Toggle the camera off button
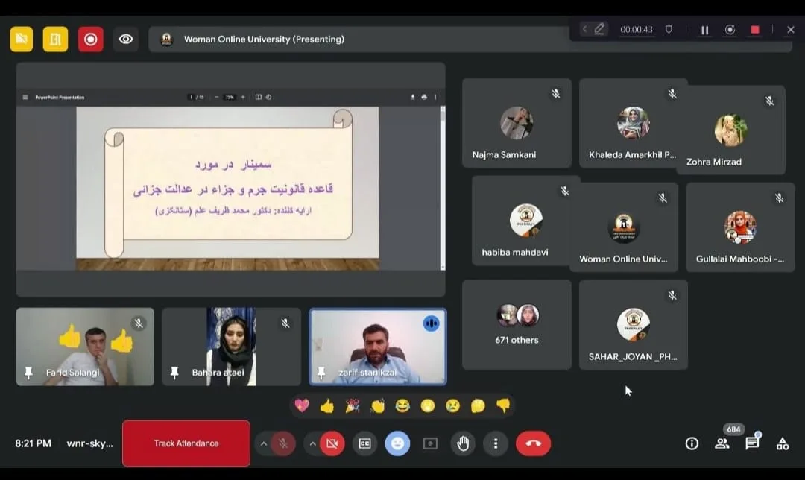This screenshot has height=480, width=805. 332,443
